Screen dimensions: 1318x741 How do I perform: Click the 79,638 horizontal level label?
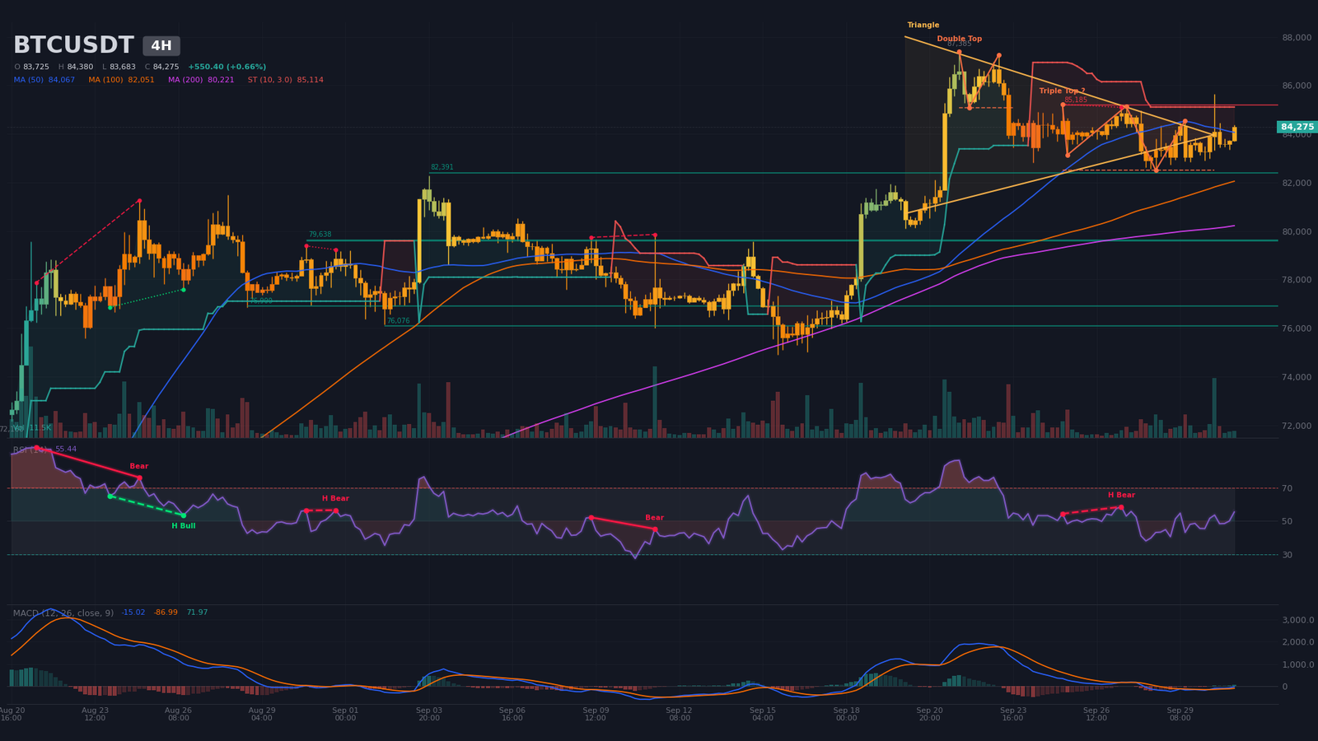click(x=320, y=235)
